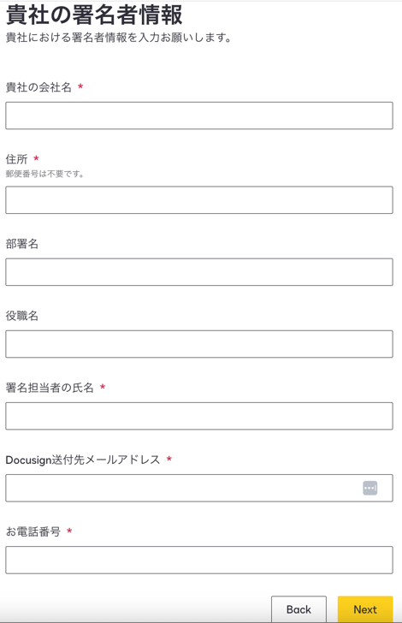Click the 貴社の署名者情報 page heading
This screenshot has width=402, height=623.
click(94, 15)
